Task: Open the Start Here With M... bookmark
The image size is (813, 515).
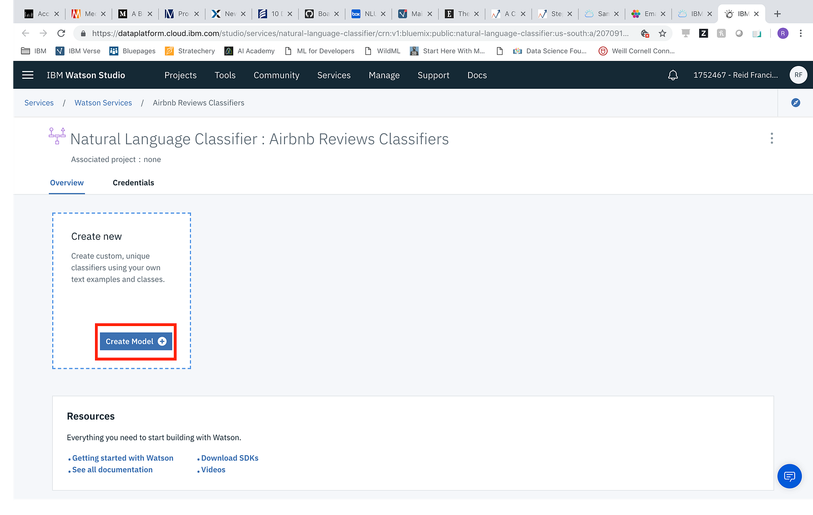Action: pyautogui.click(x=447, y=51)
